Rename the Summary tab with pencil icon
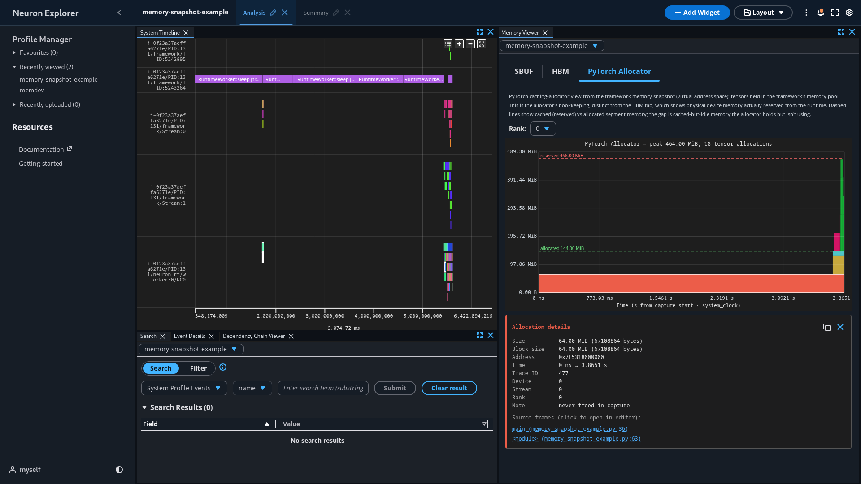 336,13
